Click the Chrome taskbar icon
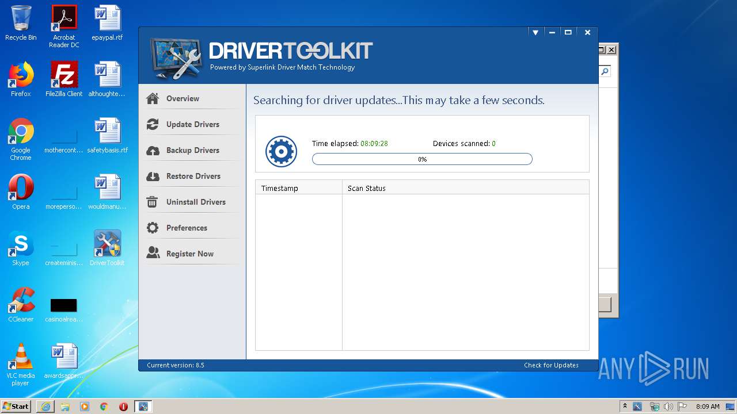Viewport: 737px width, 414px height. pos(104,407)
